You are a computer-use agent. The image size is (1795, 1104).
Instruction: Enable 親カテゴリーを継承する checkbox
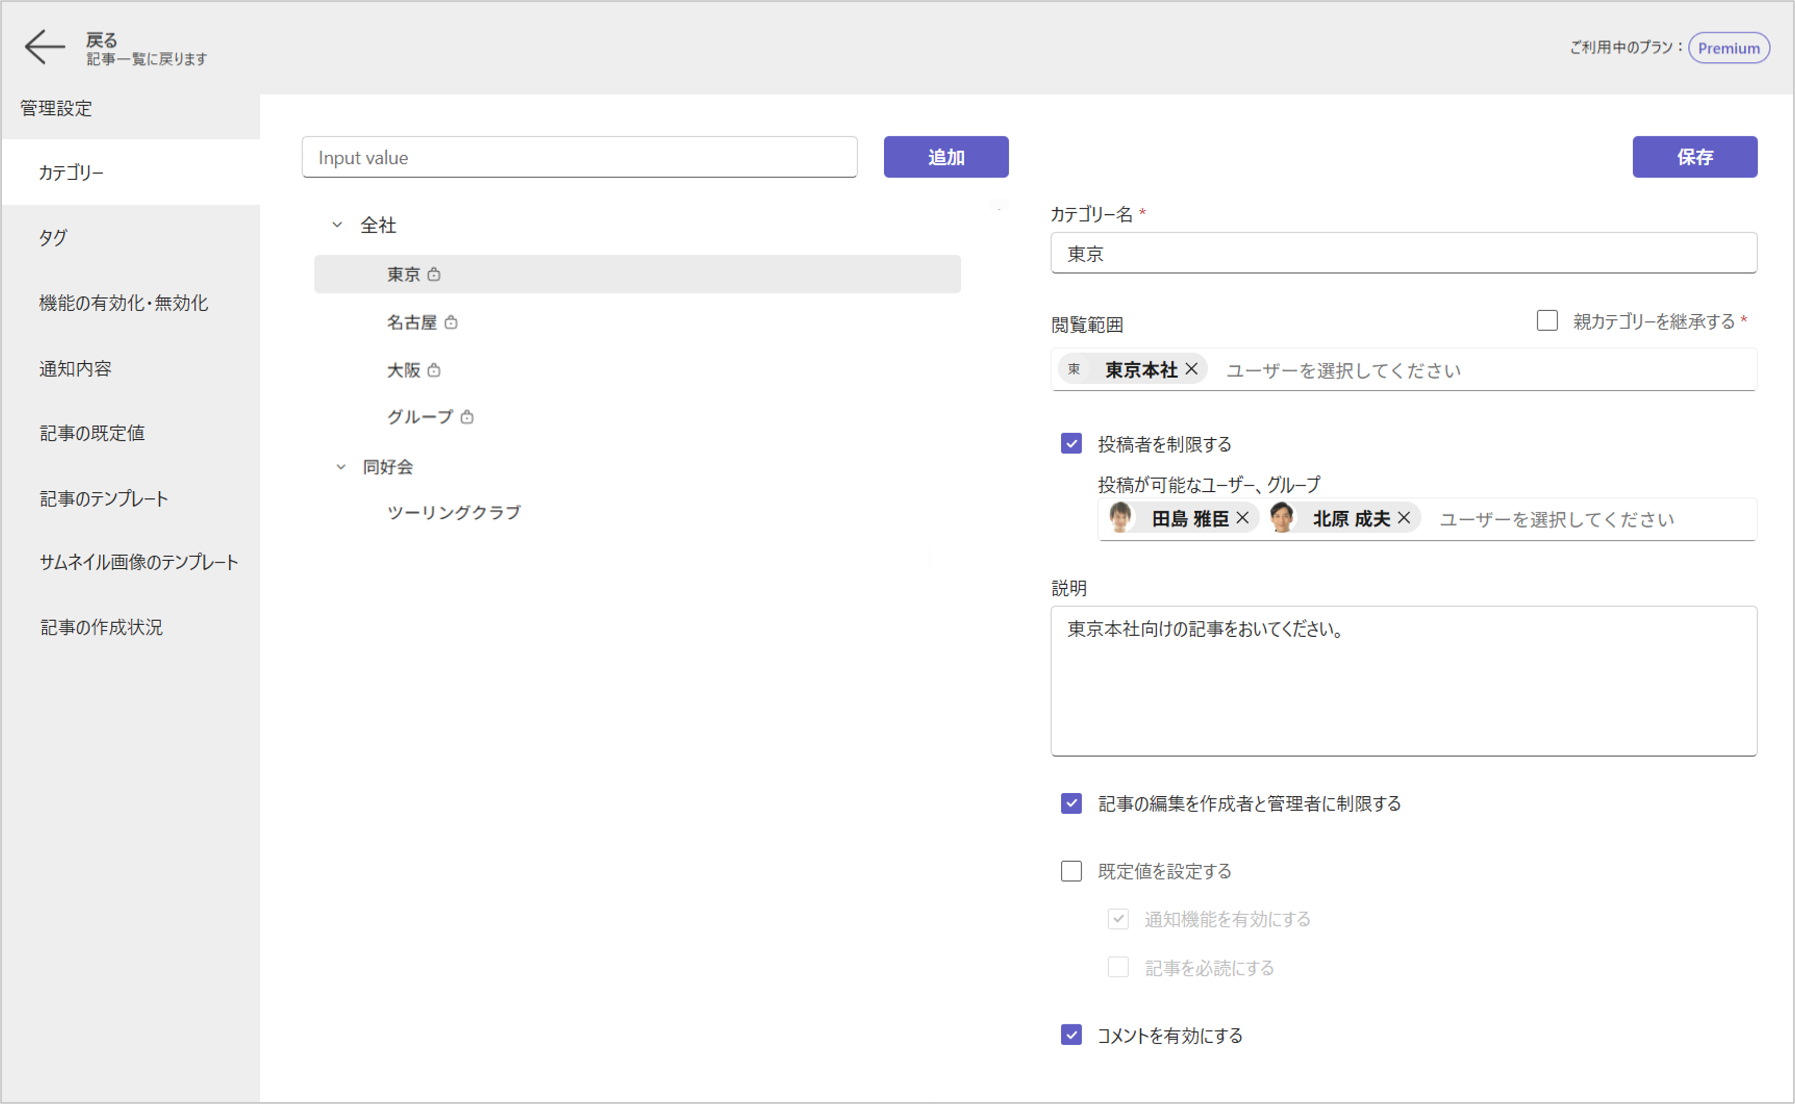1547,321
